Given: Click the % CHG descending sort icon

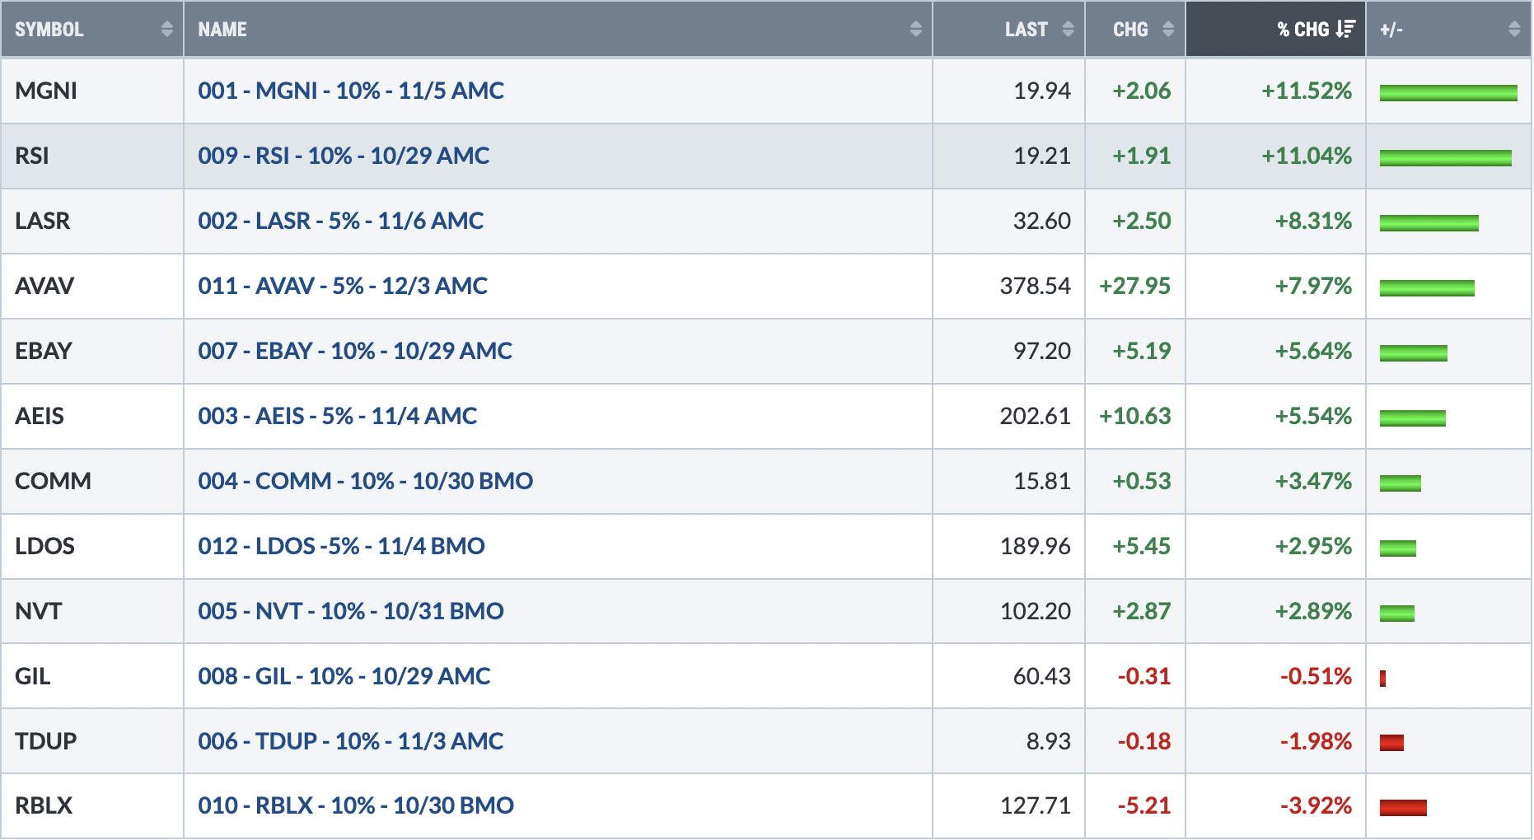Looking at the screenshot, I should [x=1345, y=30].
